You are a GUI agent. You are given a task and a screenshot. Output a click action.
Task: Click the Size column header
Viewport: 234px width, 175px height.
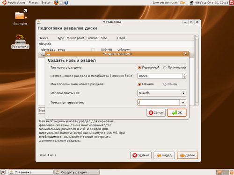tap(108, 38)
